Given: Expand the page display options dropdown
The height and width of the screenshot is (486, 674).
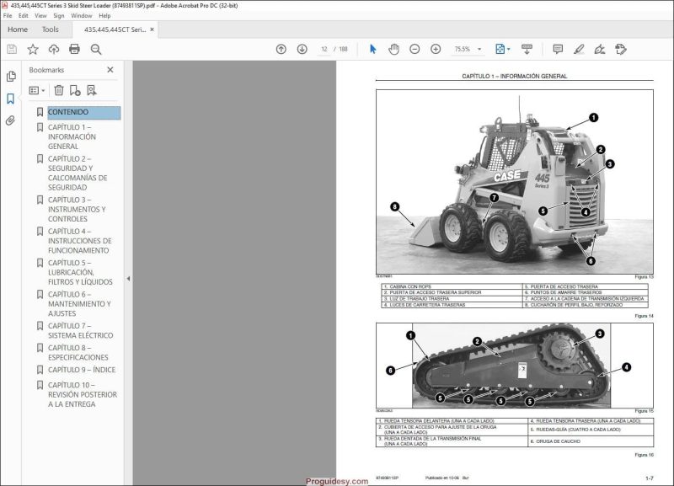Looking at the screenshot, I should 507,48.
